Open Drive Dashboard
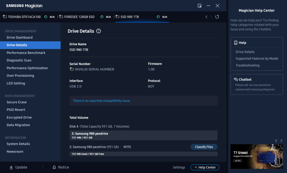 [x=20, y=37]
